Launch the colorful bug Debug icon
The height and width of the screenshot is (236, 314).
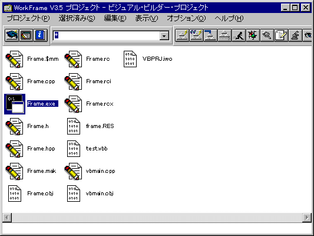pyautogui.click(x=253, y=35)
